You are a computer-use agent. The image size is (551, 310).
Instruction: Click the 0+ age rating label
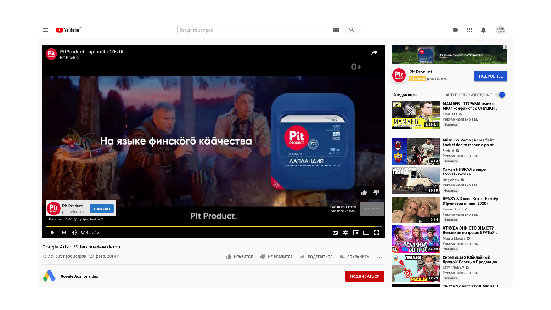[x=356, y=67]
